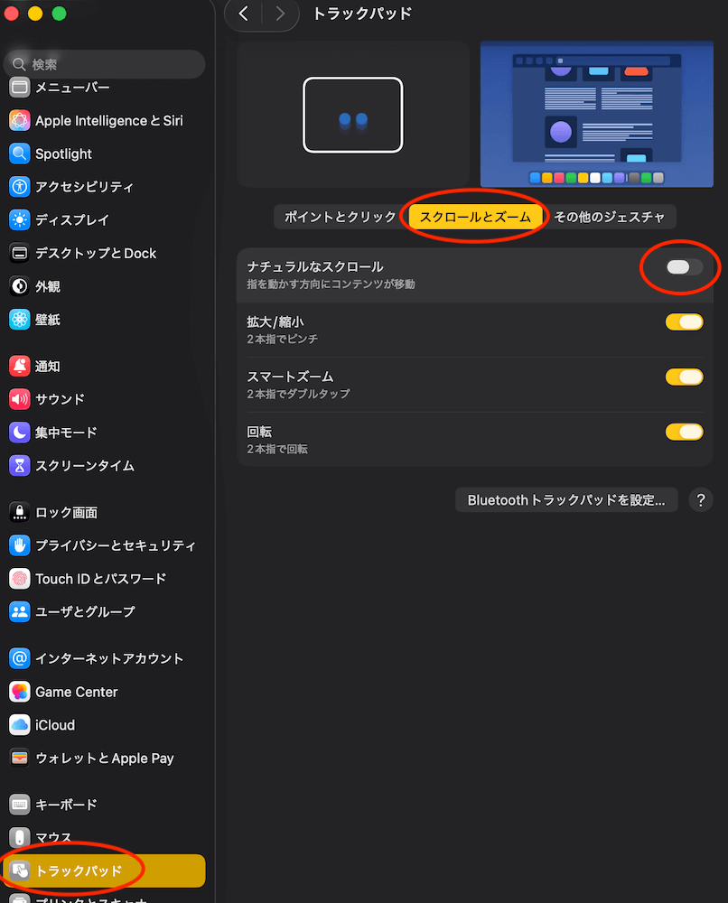Open the Game Center icon

coord(20,692)
